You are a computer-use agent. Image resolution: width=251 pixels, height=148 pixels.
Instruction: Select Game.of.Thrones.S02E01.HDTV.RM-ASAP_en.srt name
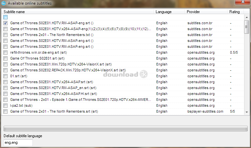coord(53,88)
